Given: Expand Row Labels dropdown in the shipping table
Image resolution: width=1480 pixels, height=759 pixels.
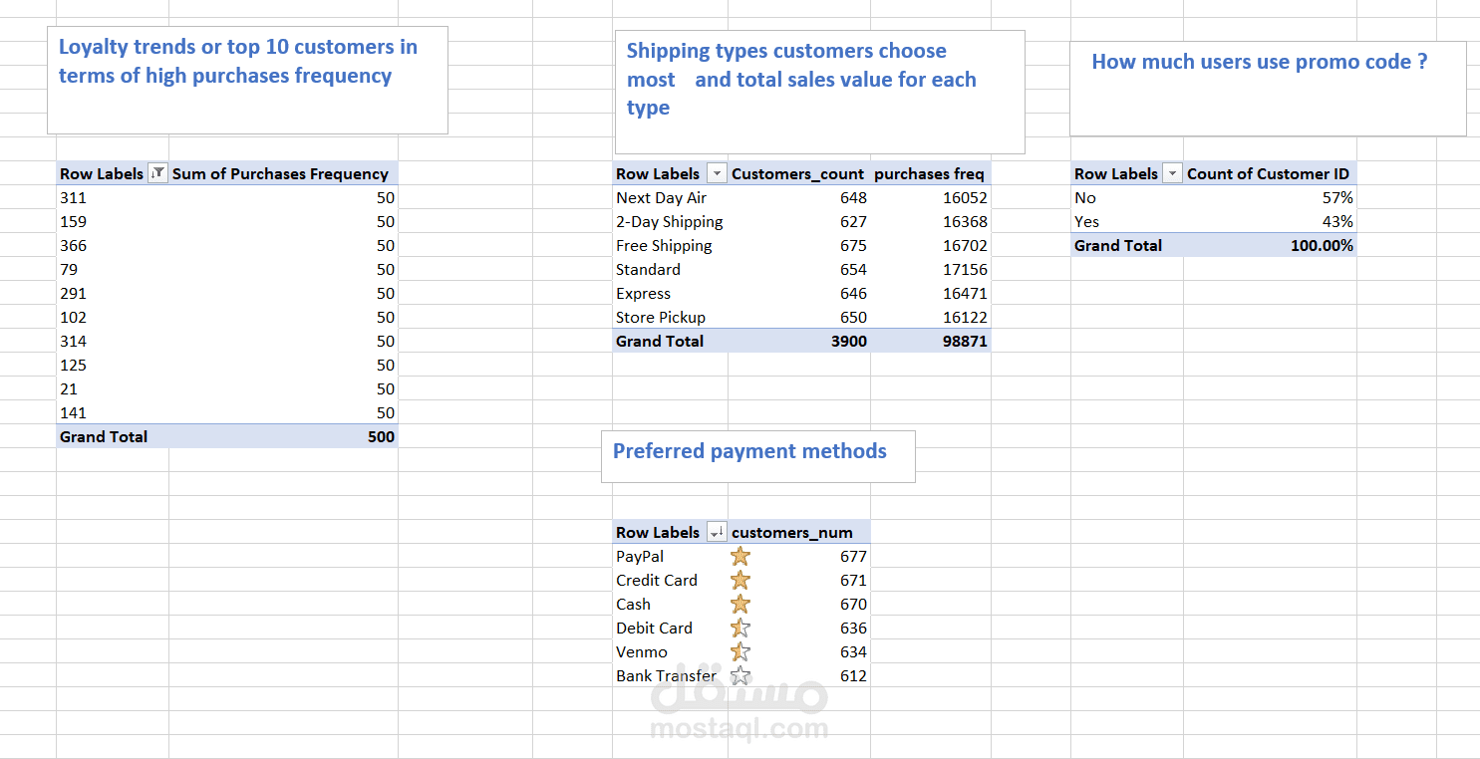Looking at the screenshot, I should [x=717, y=173].
